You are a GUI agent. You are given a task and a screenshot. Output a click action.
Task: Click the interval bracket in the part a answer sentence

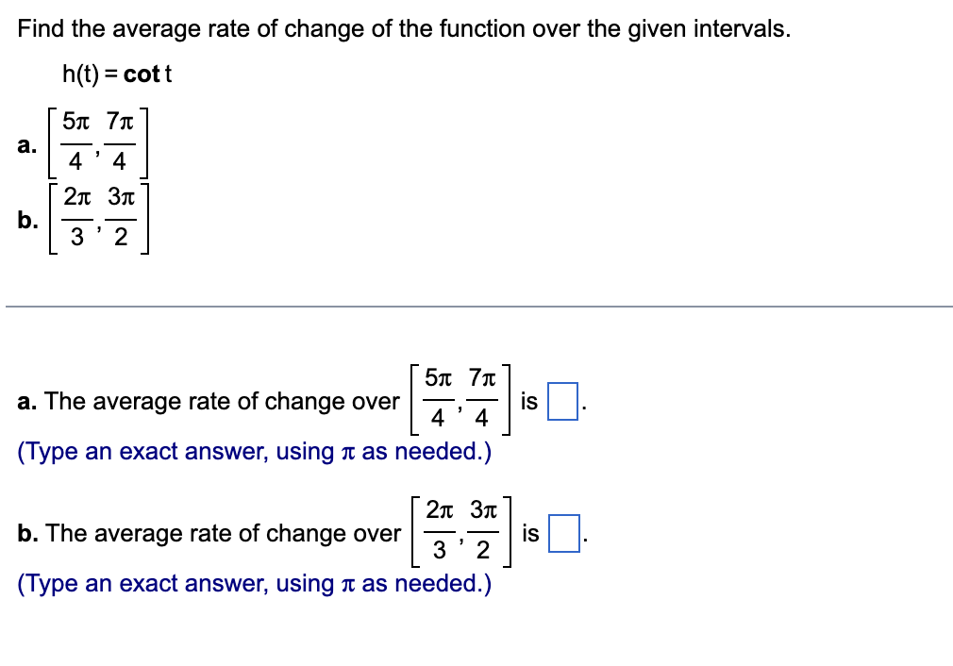click(x=460, y=399)
